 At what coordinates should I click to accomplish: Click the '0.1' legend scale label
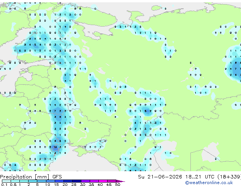click(x=4, y=184)
